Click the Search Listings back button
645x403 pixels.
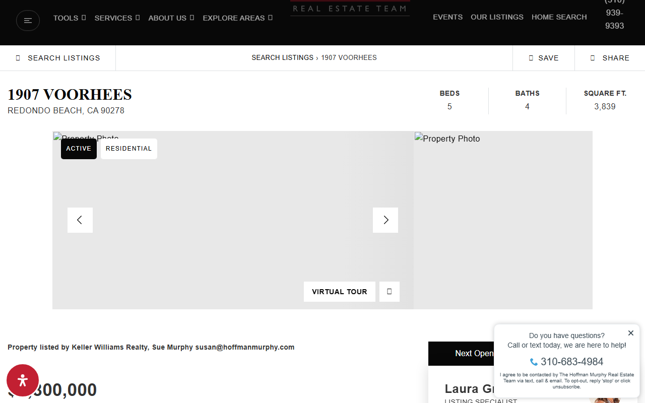click(x=58, y=58)
